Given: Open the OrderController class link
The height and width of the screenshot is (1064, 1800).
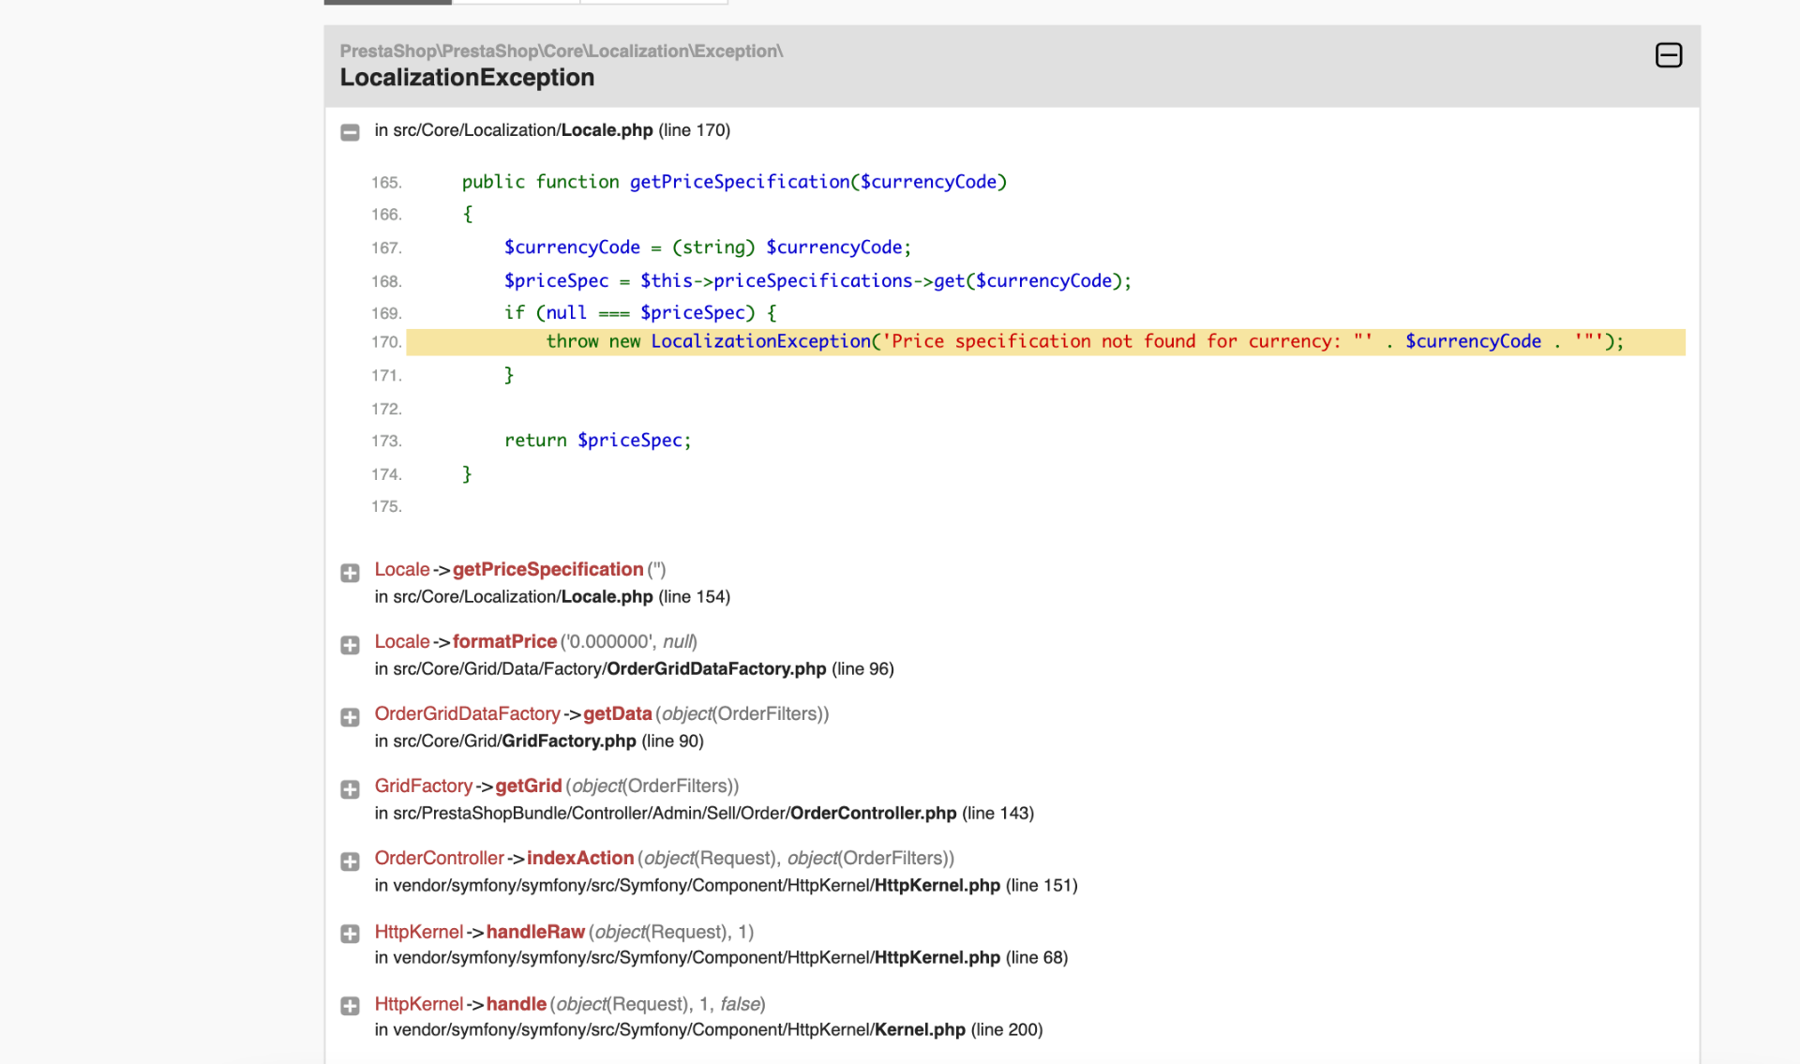Looking at the screenshot, I should (x=439, y=858).
